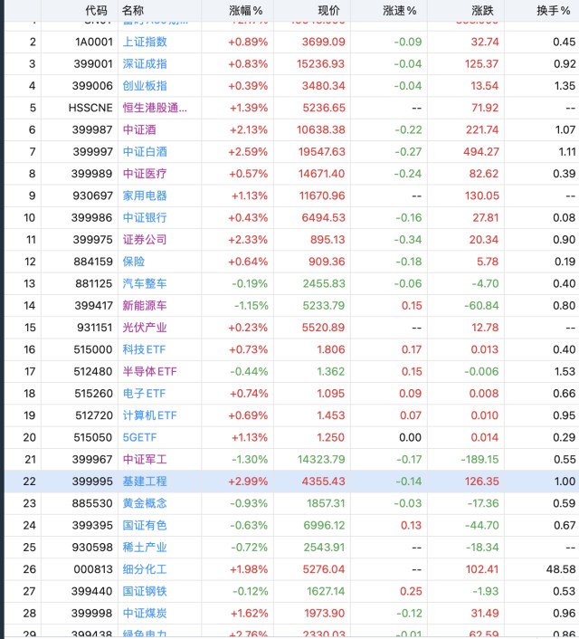Open 新能源车 index link
This screenshot has width=579, height=639.
coord(145,306)
